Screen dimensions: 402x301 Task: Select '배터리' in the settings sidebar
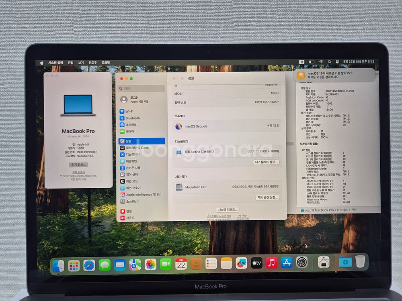[x=142, y=132]
